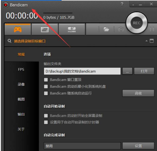Take a screenshot with the camera icon

[121, 29]
